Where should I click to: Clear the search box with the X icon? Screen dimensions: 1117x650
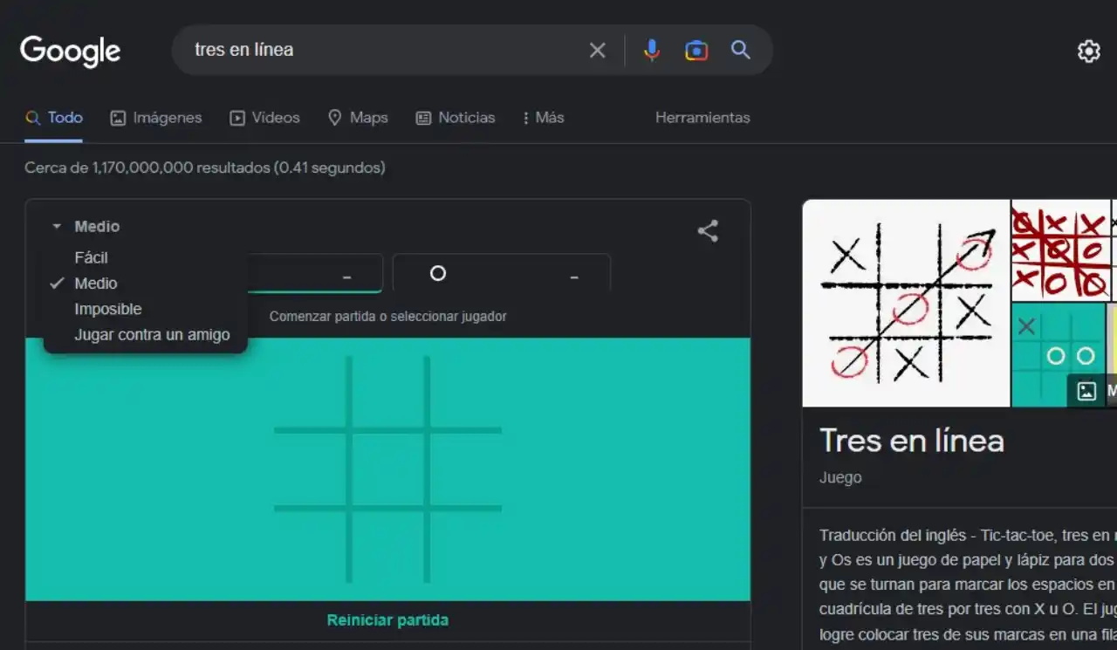tap(597, 51)
